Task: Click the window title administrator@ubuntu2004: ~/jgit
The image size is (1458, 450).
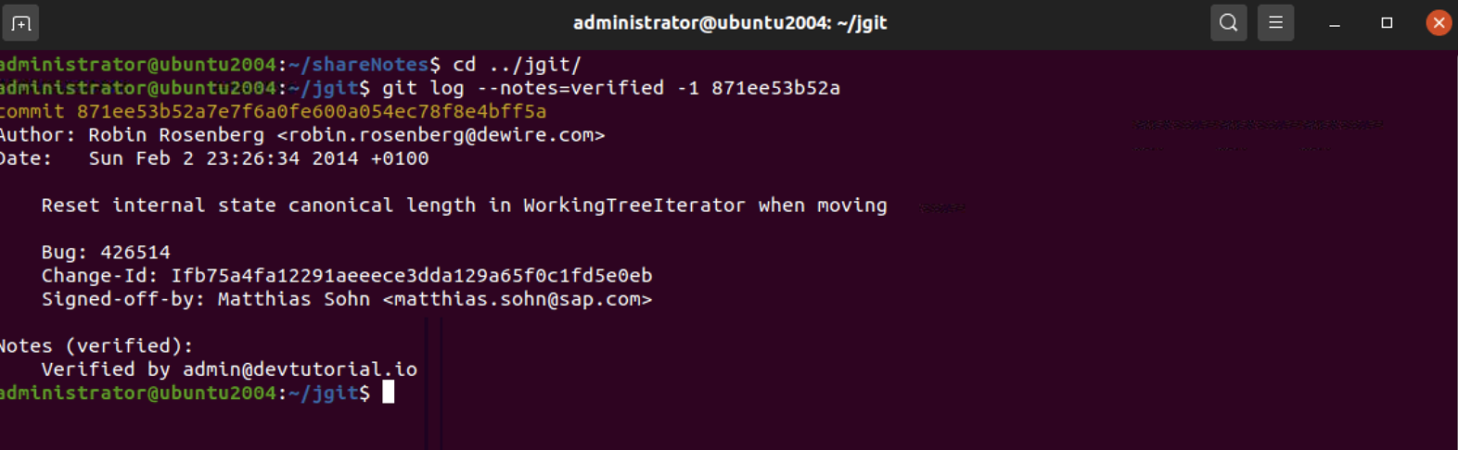Action: click(730, 23)
